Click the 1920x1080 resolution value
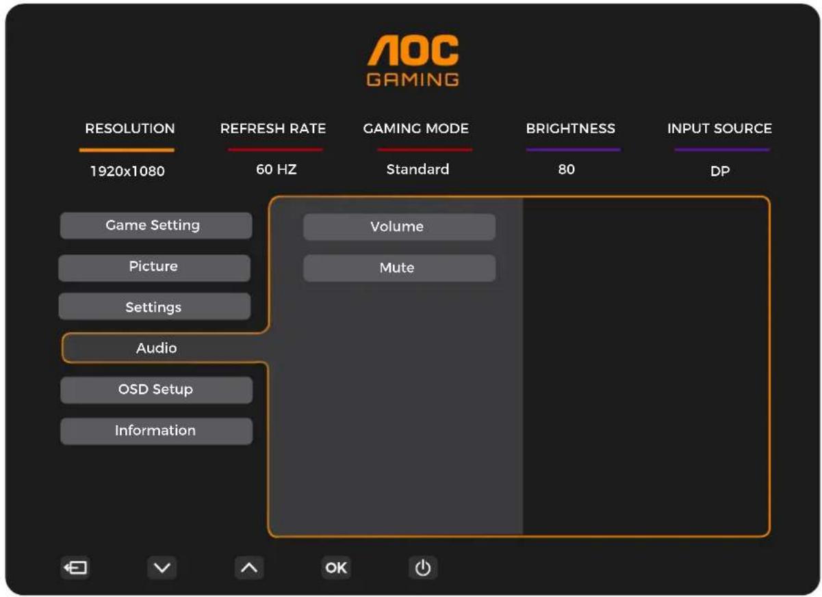The height and width of the screenshot is (597, 822). 127,171
